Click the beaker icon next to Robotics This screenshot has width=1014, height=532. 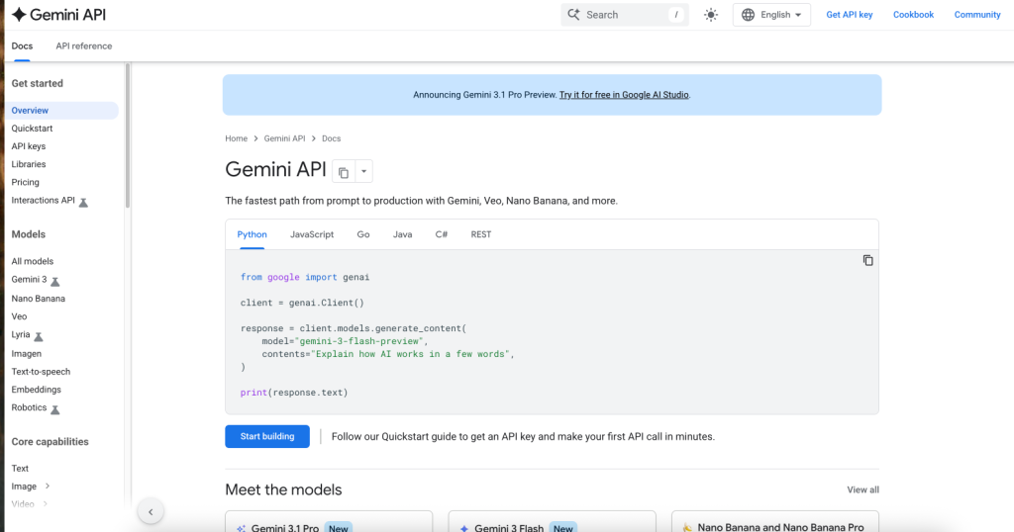(x=55, y=408)
